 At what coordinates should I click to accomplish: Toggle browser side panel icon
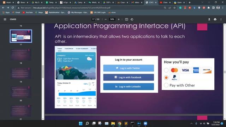[213, 8]
